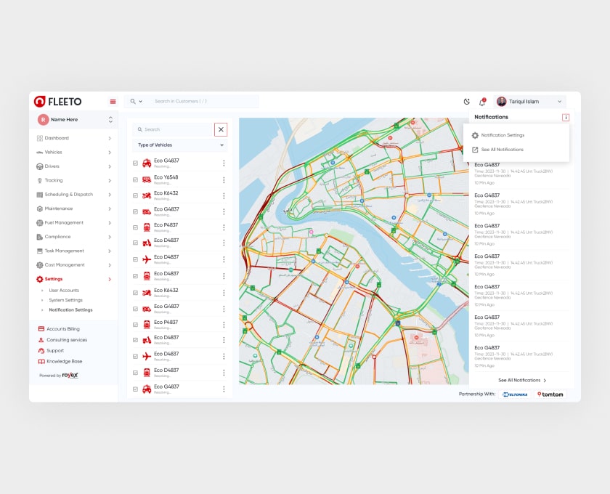610x494 pixels.
Task: Toggle the checkbox of the topmost listed vehicle
Action: point(135,163)
